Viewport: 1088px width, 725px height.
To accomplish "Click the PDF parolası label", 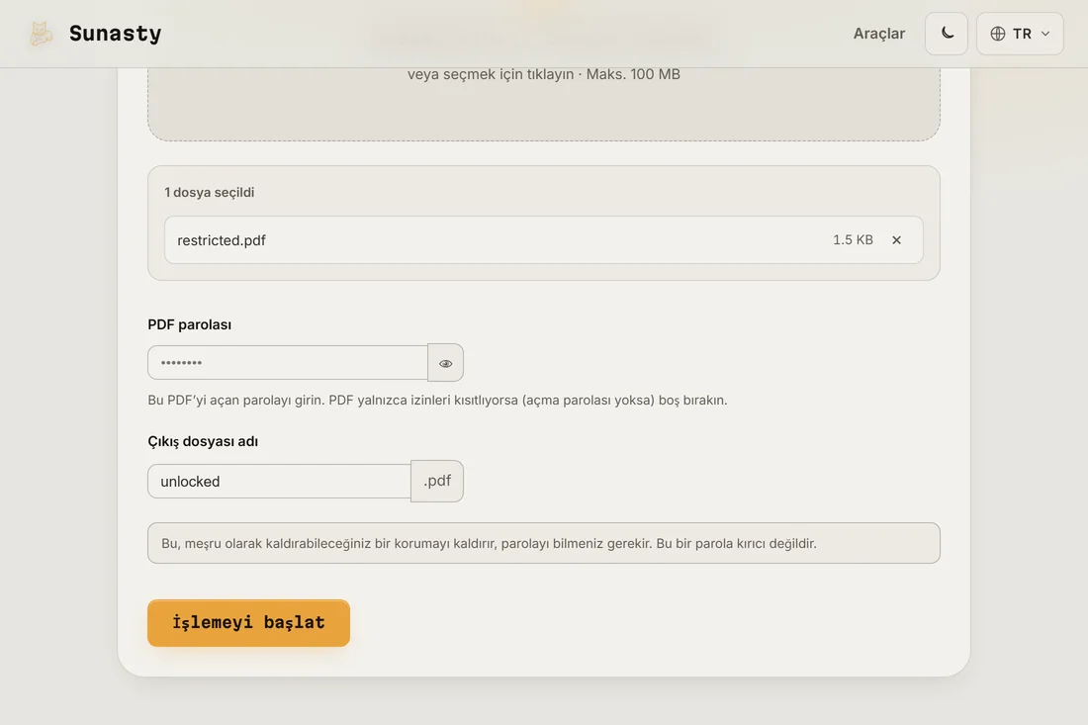I will coord(190,324).
